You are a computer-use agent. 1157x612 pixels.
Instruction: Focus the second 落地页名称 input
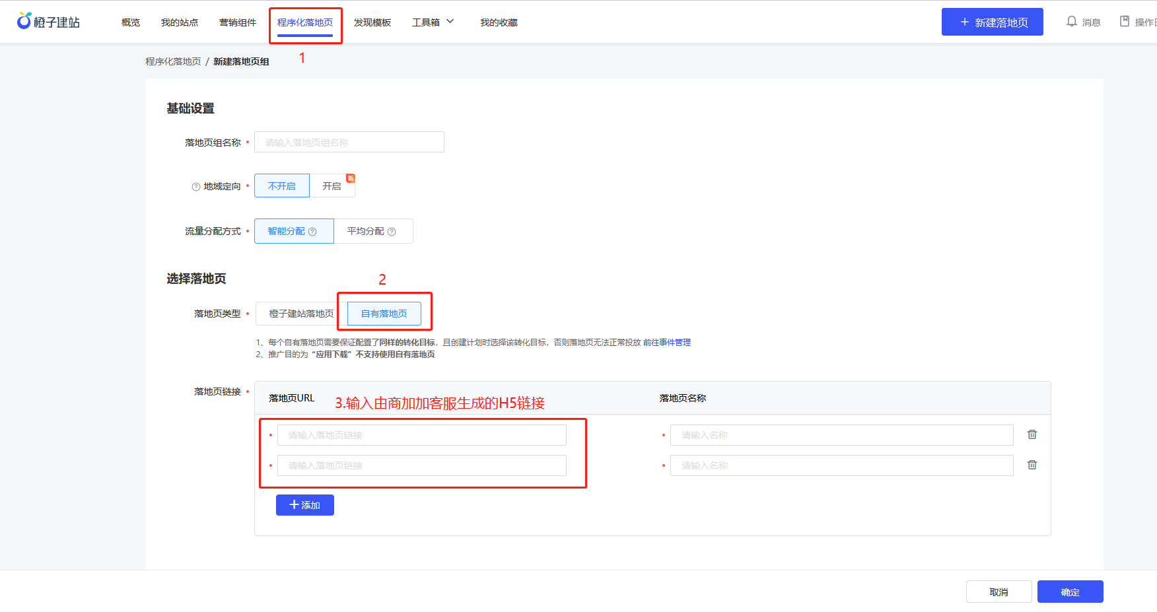(x=842, y=465)
